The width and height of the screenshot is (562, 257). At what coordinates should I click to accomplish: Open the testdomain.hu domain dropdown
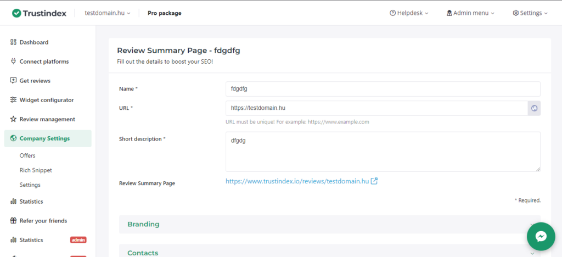[108, 13]
